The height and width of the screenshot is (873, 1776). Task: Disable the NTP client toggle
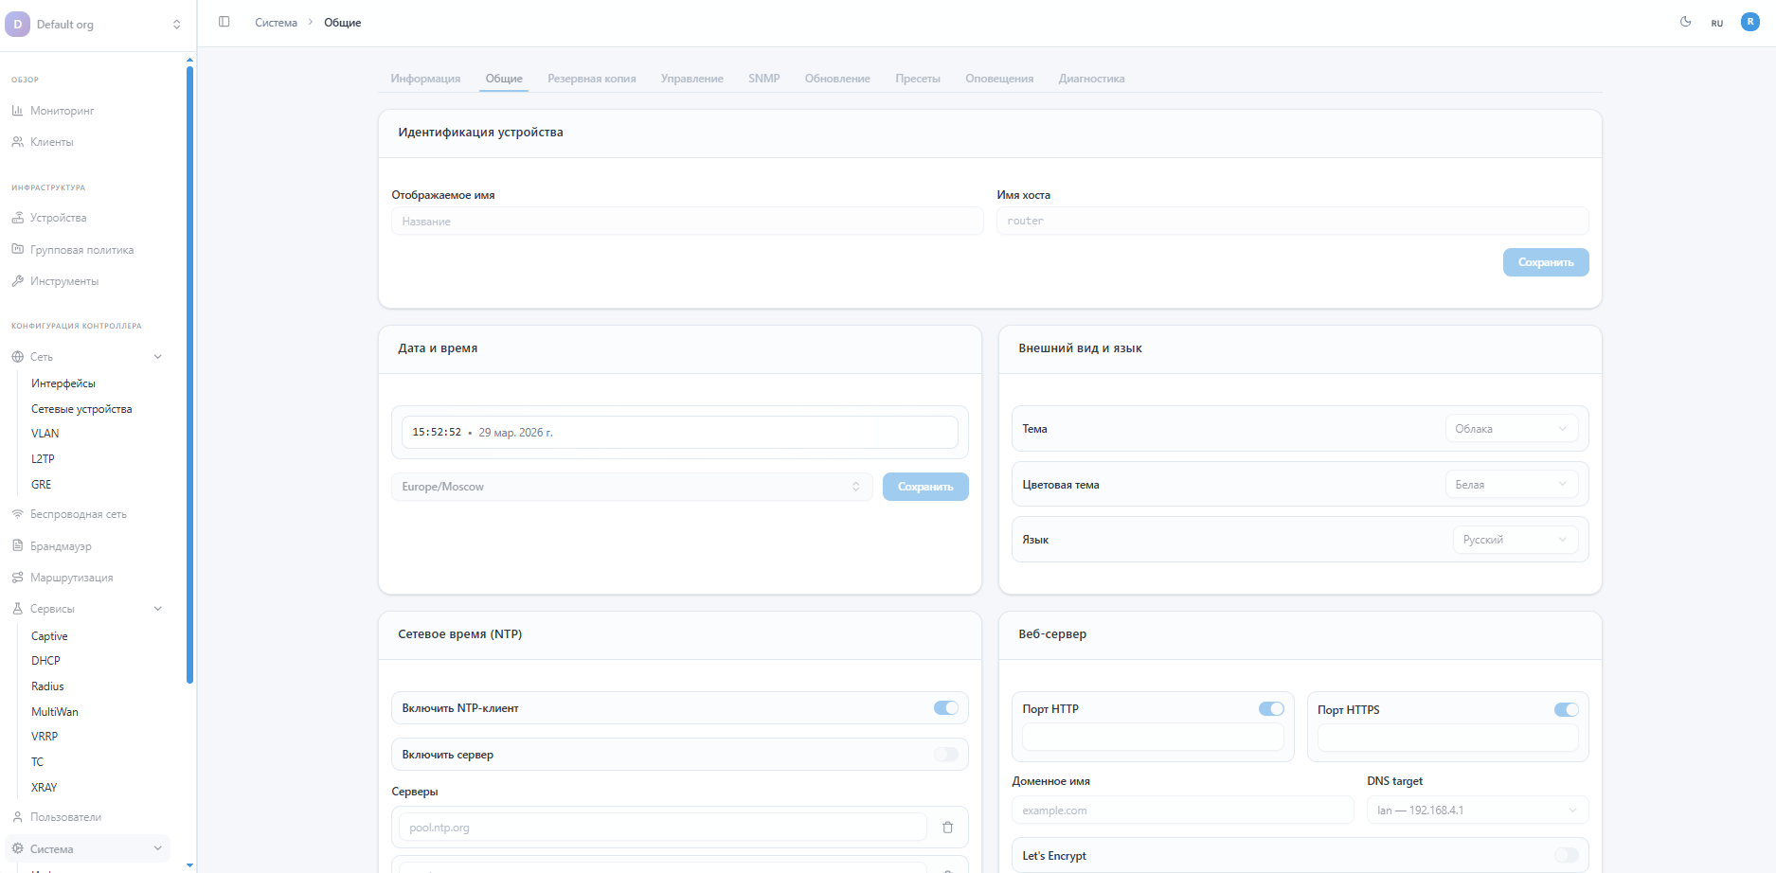[x=945, y=708]
